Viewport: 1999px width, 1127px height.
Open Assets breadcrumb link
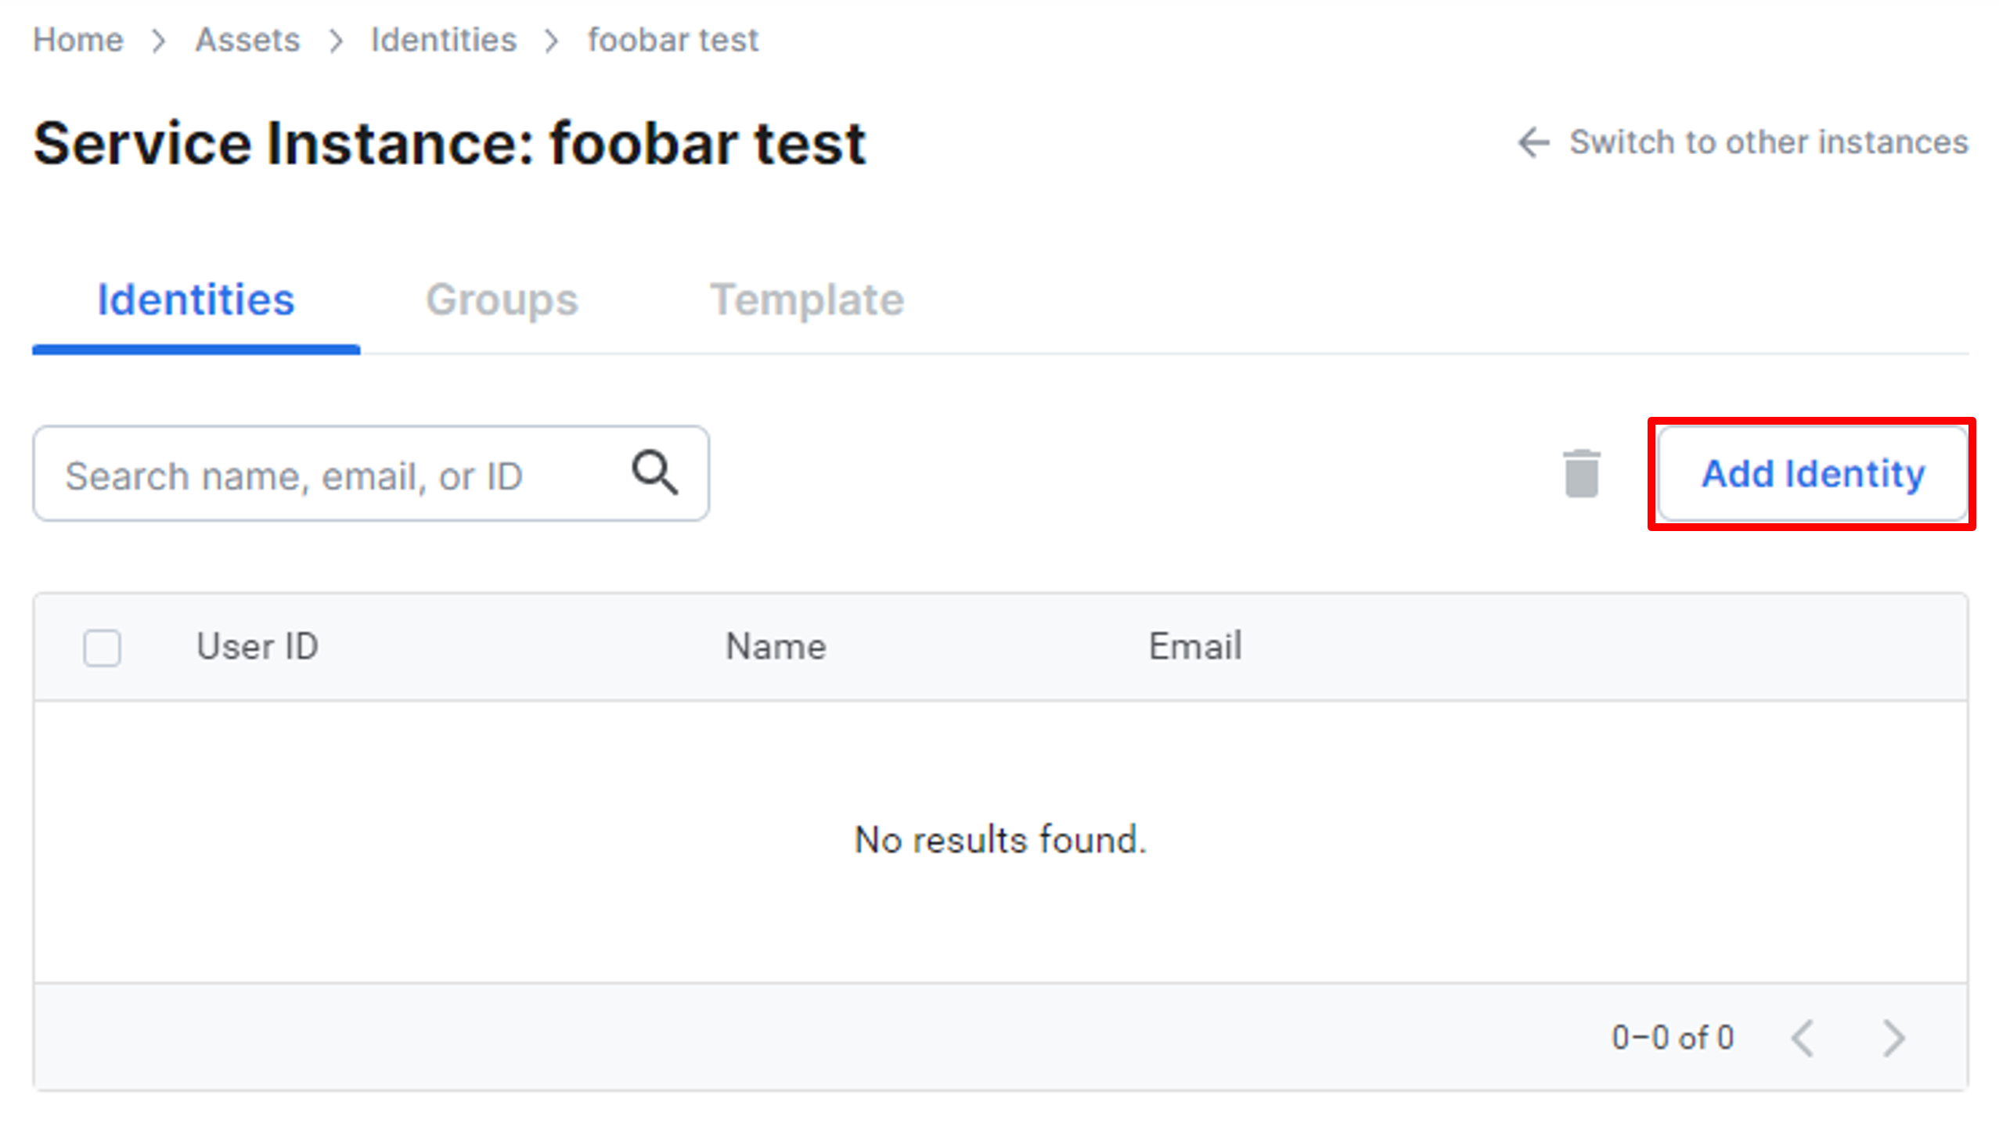click(247, 40)
